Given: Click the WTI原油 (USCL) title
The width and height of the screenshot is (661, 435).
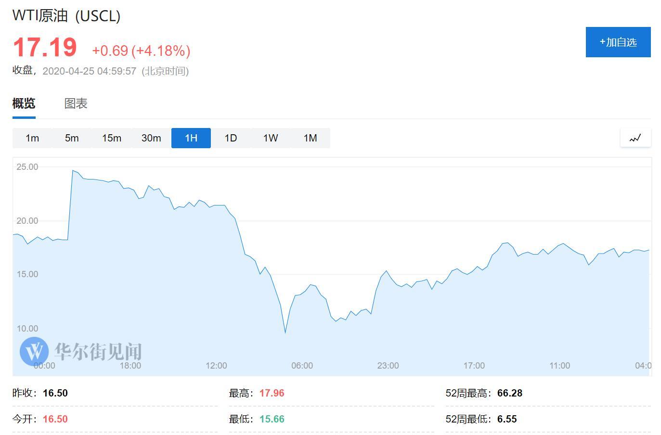Looking at the screenshot, I should click(65, 15).
